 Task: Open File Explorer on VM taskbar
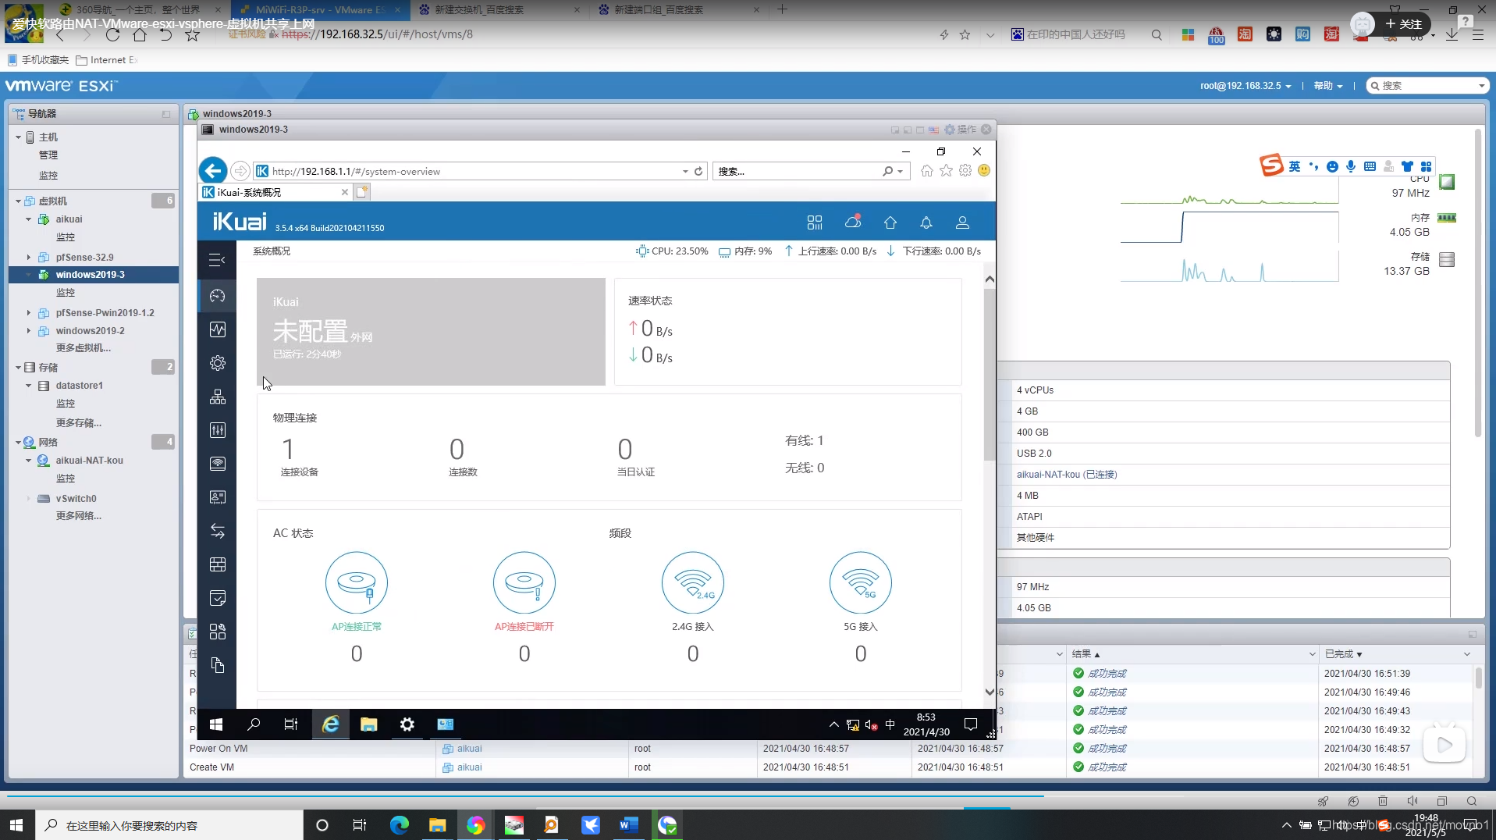pyautogui.click(x=369, y=724)
